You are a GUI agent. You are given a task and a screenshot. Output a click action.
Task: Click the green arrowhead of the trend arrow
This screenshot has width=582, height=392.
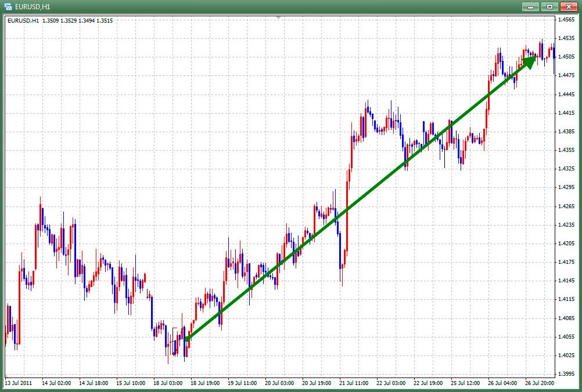[x=530, y=60]
